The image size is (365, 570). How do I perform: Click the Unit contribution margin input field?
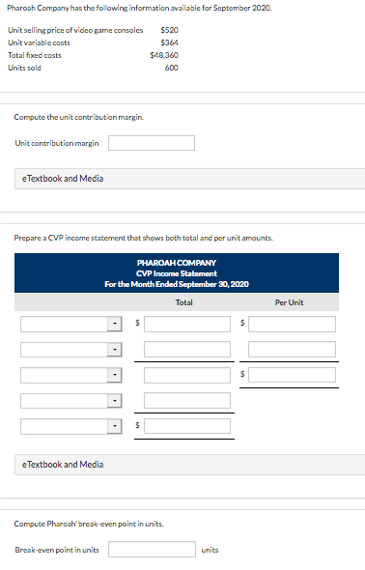coord(152,143)
